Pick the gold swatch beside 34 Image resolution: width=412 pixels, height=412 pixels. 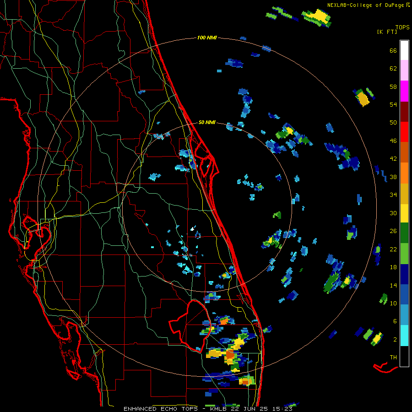(404, 194)
